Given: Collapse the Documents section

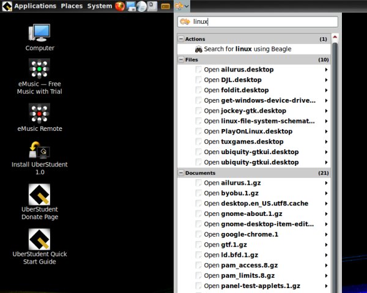Looking at the screenshot, I should [181, 172].
